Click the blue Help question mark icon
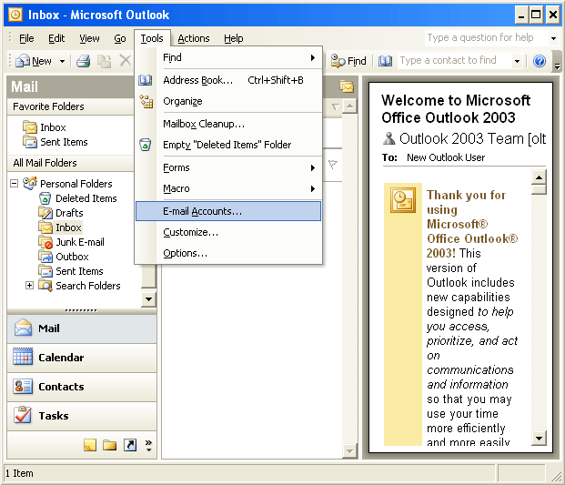This screenshot has height=485, width=565. coord(539,61)
